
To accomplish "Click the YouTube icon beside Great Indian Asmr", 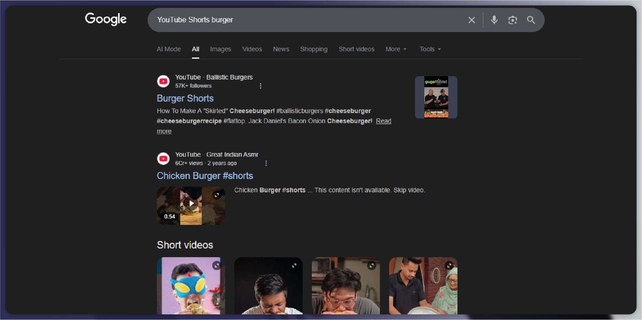I will [163, 158].
